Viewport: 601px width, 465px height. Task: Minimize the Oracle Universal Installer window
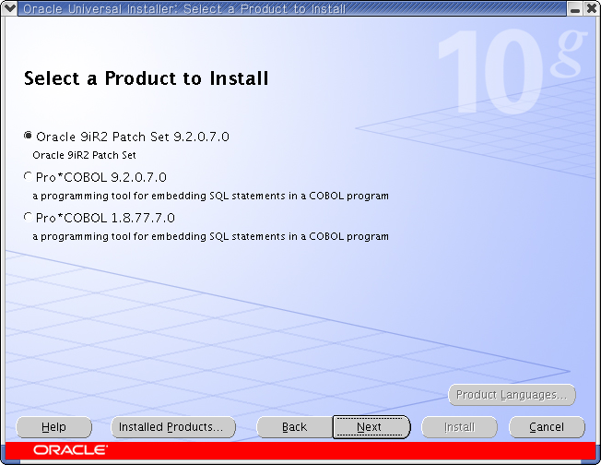(575, 8)
